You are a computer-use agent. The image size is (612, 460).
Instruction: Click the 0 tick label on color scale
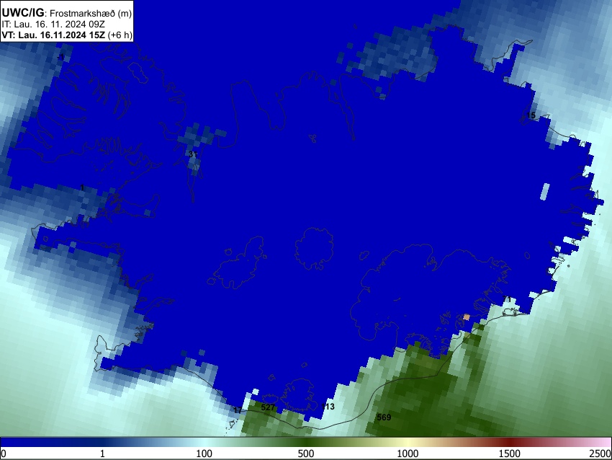[4, 454]
